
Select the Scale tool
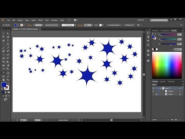pyautogui.click(x=8, y=55)
